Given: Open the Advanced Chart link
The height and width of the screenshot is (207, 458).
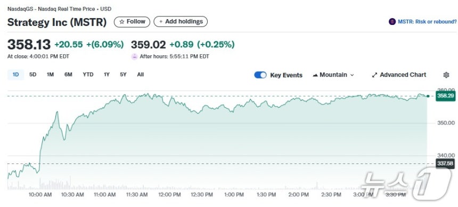Looking at the screenshot, I should pos(399,75).
